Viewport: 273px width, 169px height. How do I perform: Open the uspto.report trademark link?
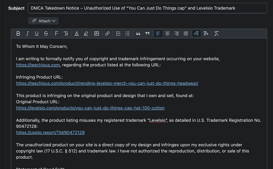(x=50, y=132)
